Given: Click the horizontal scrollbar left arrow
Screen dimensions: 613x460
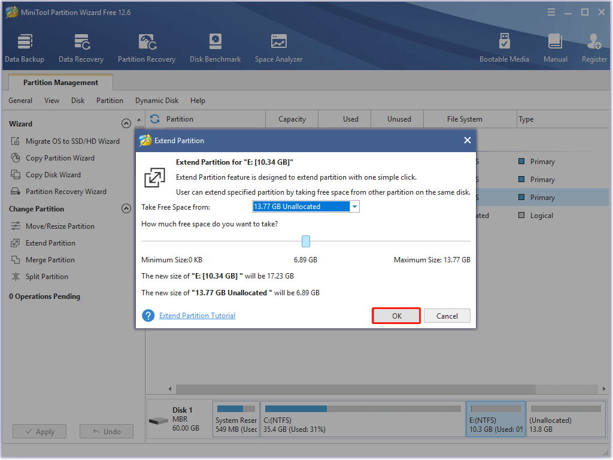Looking at the screenshot, I should coord(170,389).
